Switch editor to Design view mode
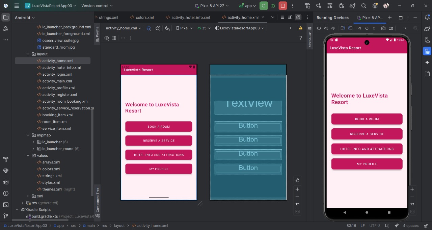Screen dimensions: 432x230 (x=298, y=17)
